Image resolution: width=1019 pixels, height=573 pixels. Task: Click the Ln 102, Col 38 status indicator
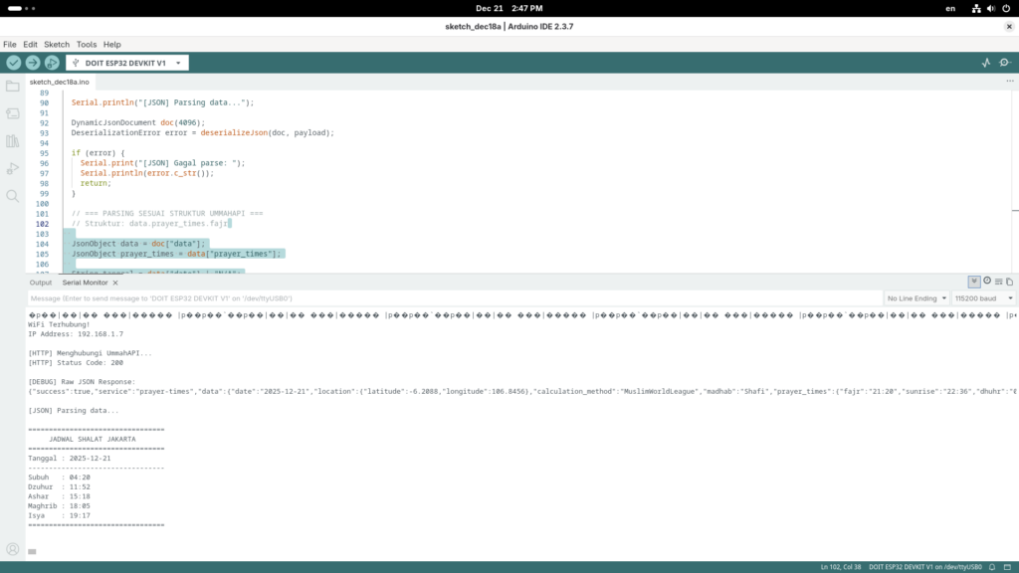coord(840,566)
